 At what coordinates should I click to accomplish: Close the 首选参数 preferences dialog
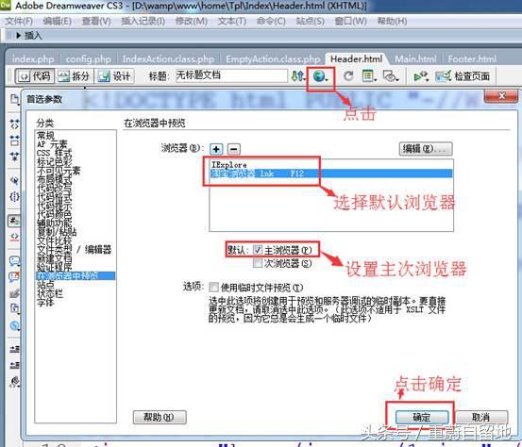coord(501,96)
